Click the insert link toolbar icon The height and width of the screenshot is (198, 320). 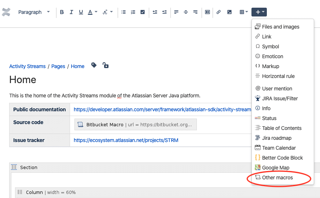[x=218, y=12]
